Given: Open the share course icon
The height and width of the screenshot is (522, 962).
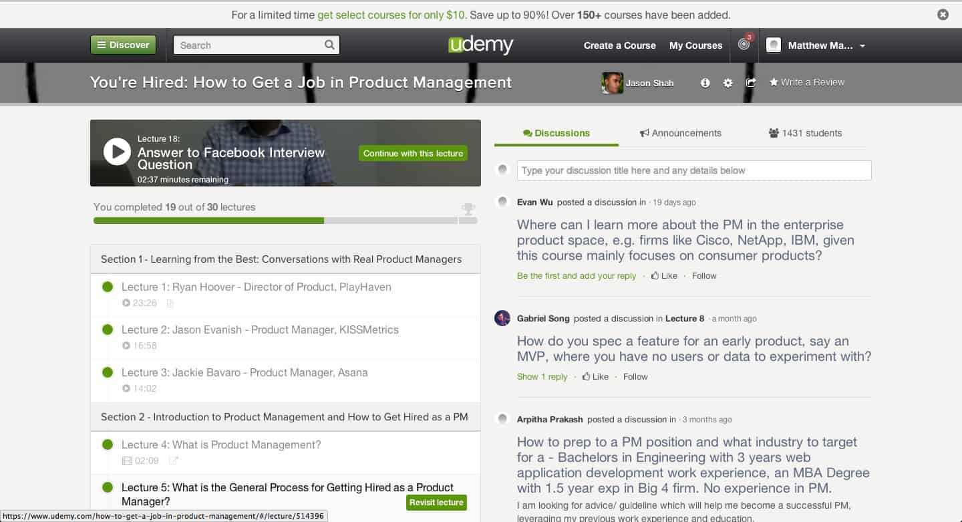Looking at the screenshot, I should [750, 82].
